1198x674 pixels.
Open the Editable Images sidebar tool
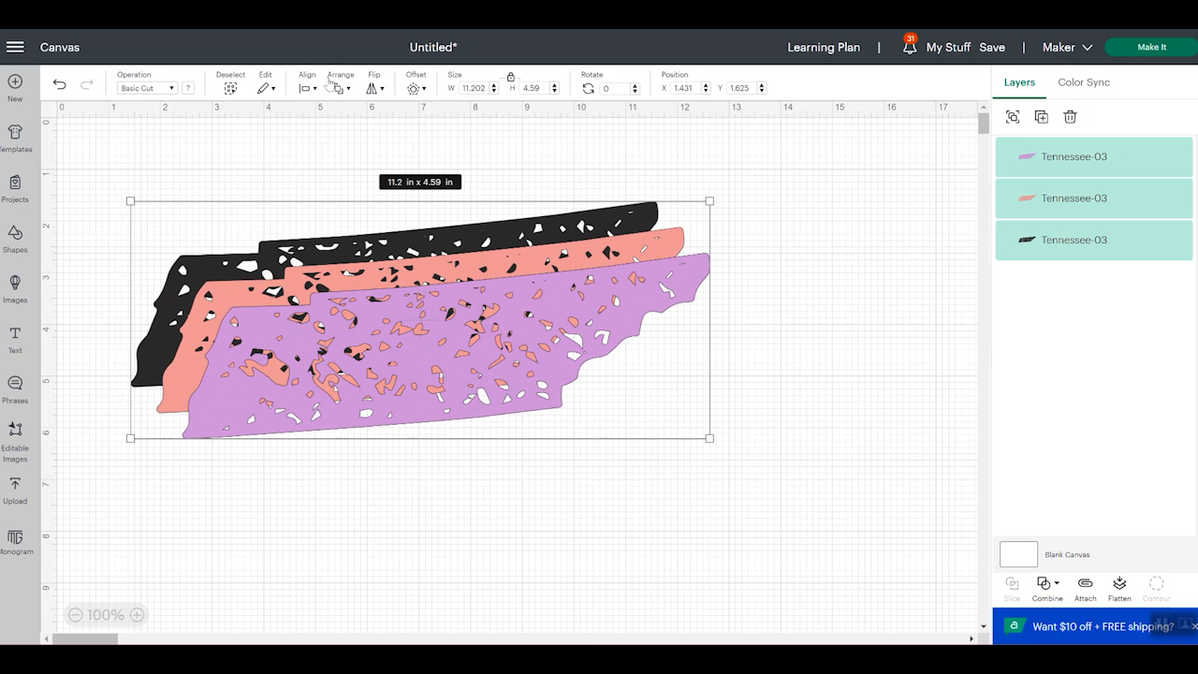coord(15,442)
